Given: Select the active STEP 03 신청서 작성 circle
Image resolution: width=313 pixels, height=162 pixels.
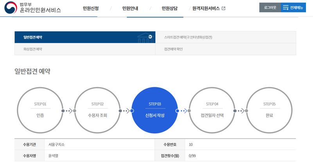Looking at the screenshot, I should (x=155, y=110).
